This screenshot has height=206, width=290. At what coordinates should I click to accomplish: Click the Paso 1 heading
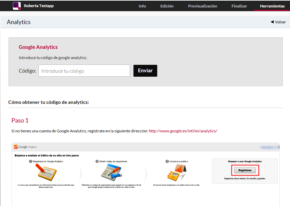pyautogui.click(x=20, y=120)
